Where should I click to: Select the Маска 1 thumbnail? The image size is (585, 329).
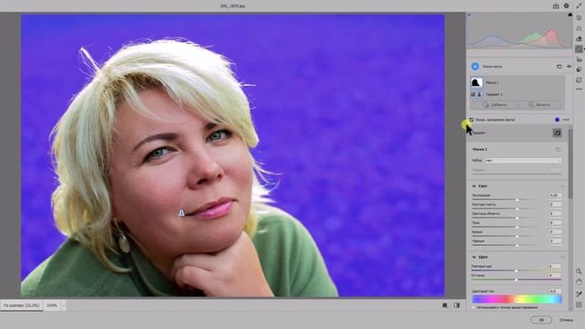point(476,82)
